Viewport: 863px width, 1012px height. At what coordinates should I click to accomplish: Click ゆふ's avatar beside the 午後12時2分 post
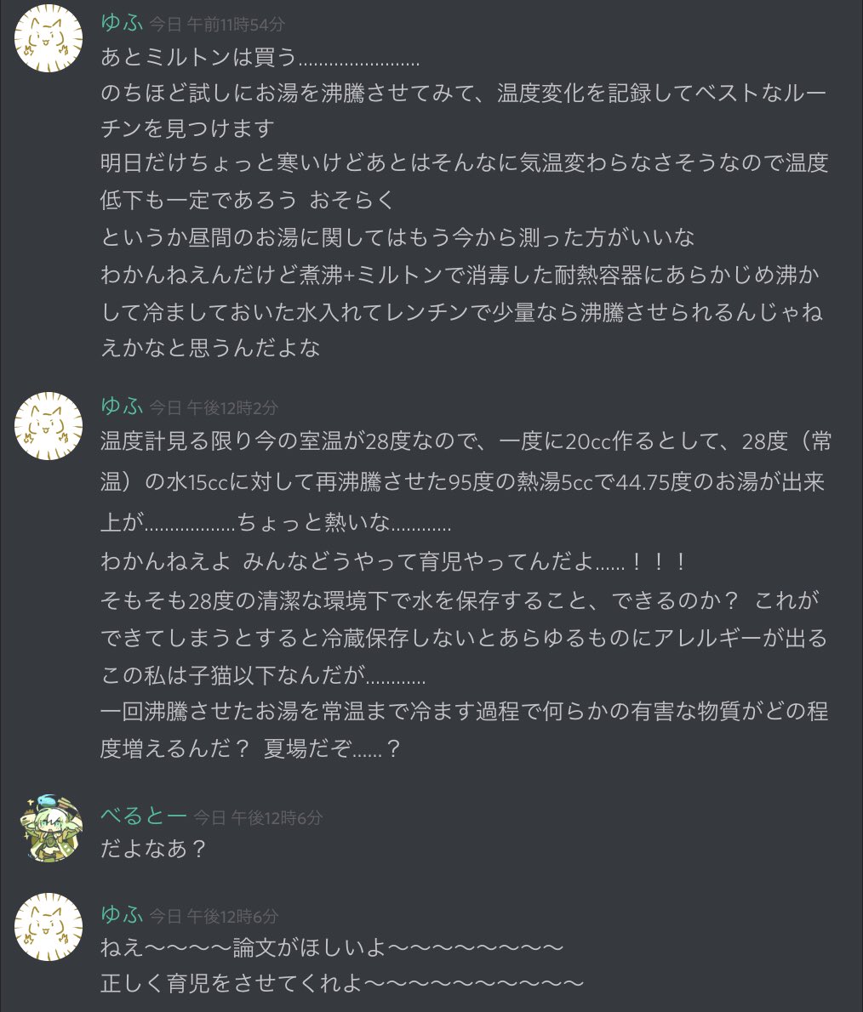point(49,425)
